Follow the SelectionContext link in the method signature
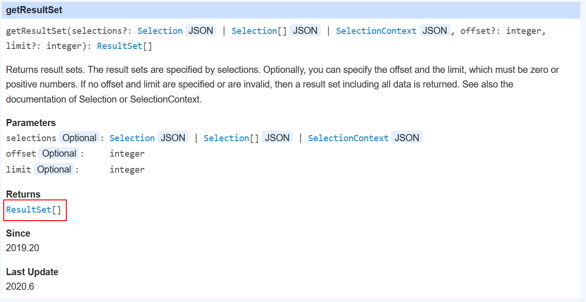 click(376, 31)
